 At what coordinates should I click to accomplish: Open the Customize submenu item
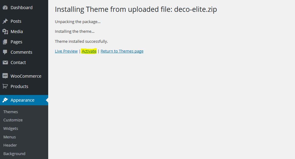point(13,120)
